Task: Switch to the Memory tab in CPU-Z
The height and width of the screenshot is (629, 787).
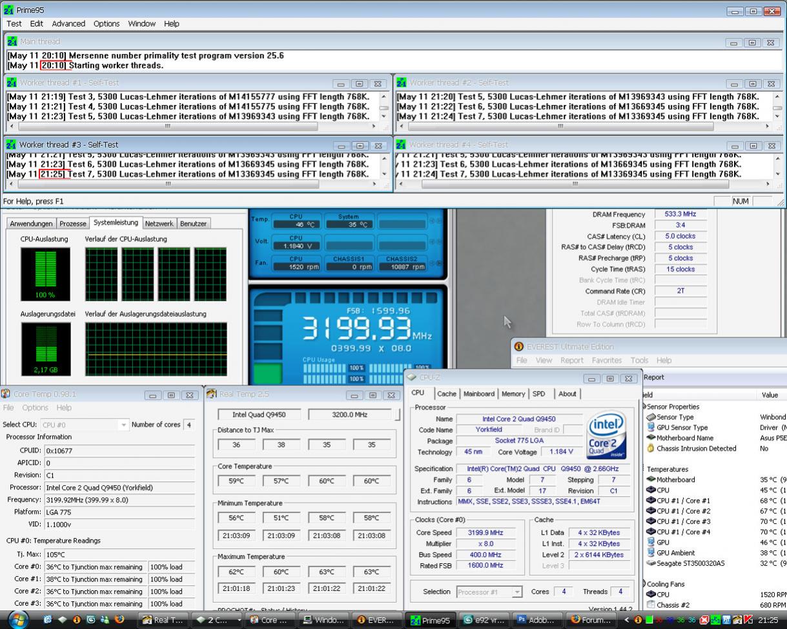Action: coord(513,394)
